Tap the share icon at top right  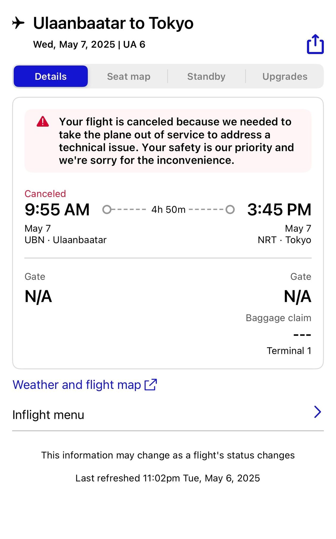(315, 44)
